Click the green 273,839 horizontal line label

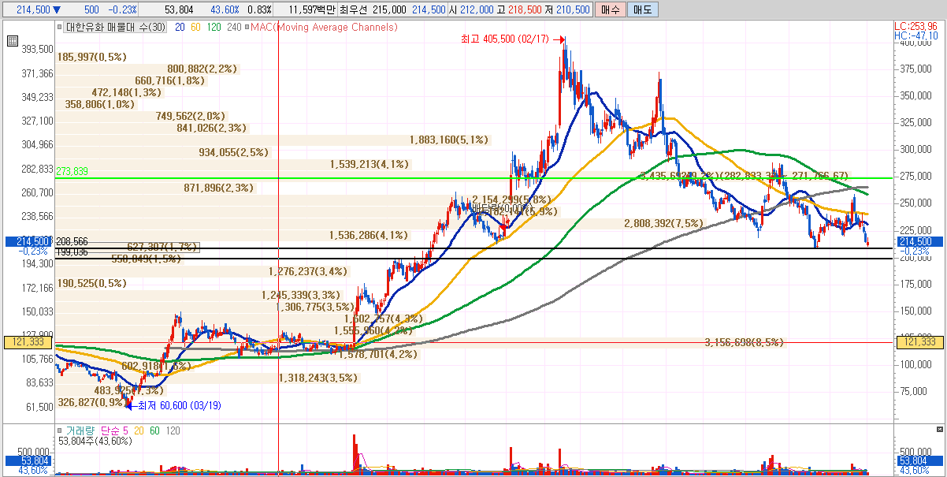click(72, 171)
